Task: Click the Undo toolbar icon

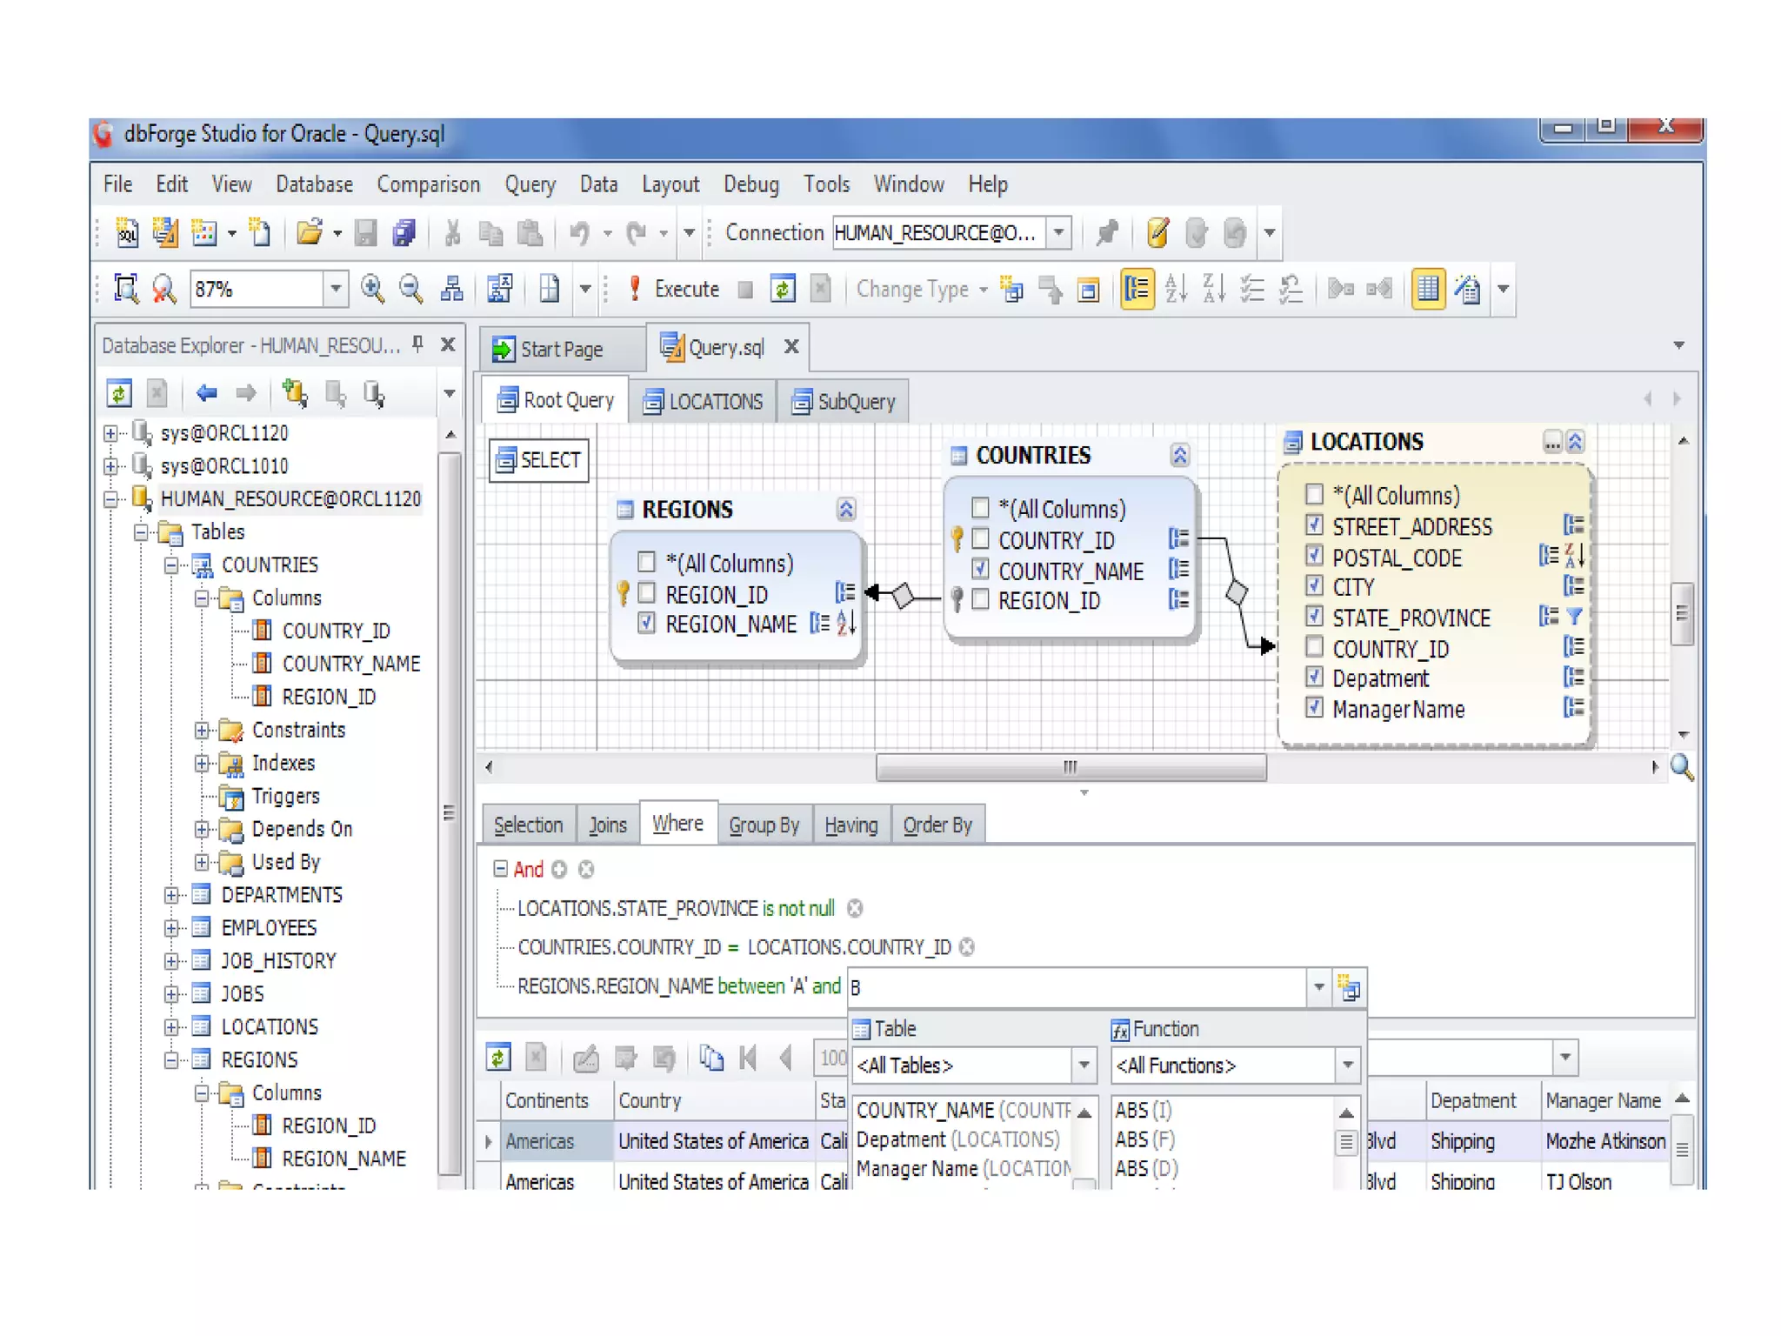Action: 579,232
